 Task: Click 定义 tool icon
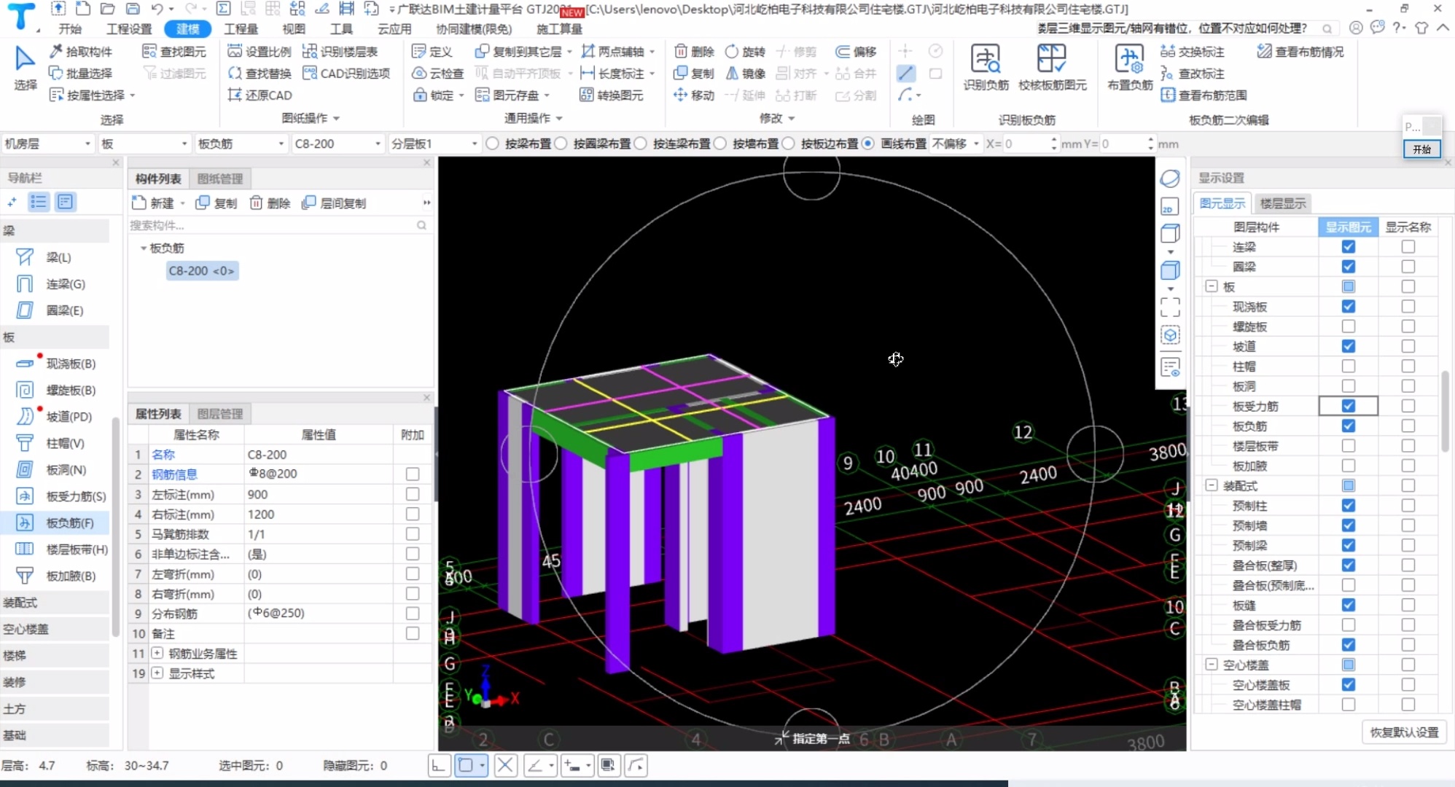(418, 51)
